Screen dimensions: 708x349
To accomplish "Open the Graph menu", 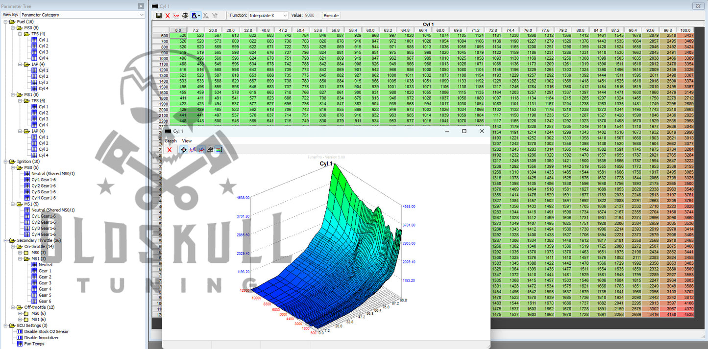I will [171, 140].
